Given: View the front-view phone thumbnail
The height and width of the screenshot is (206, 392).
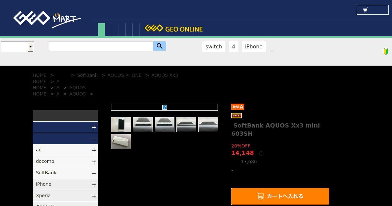Looking at the screenshot, I should (x=121, y=125).
